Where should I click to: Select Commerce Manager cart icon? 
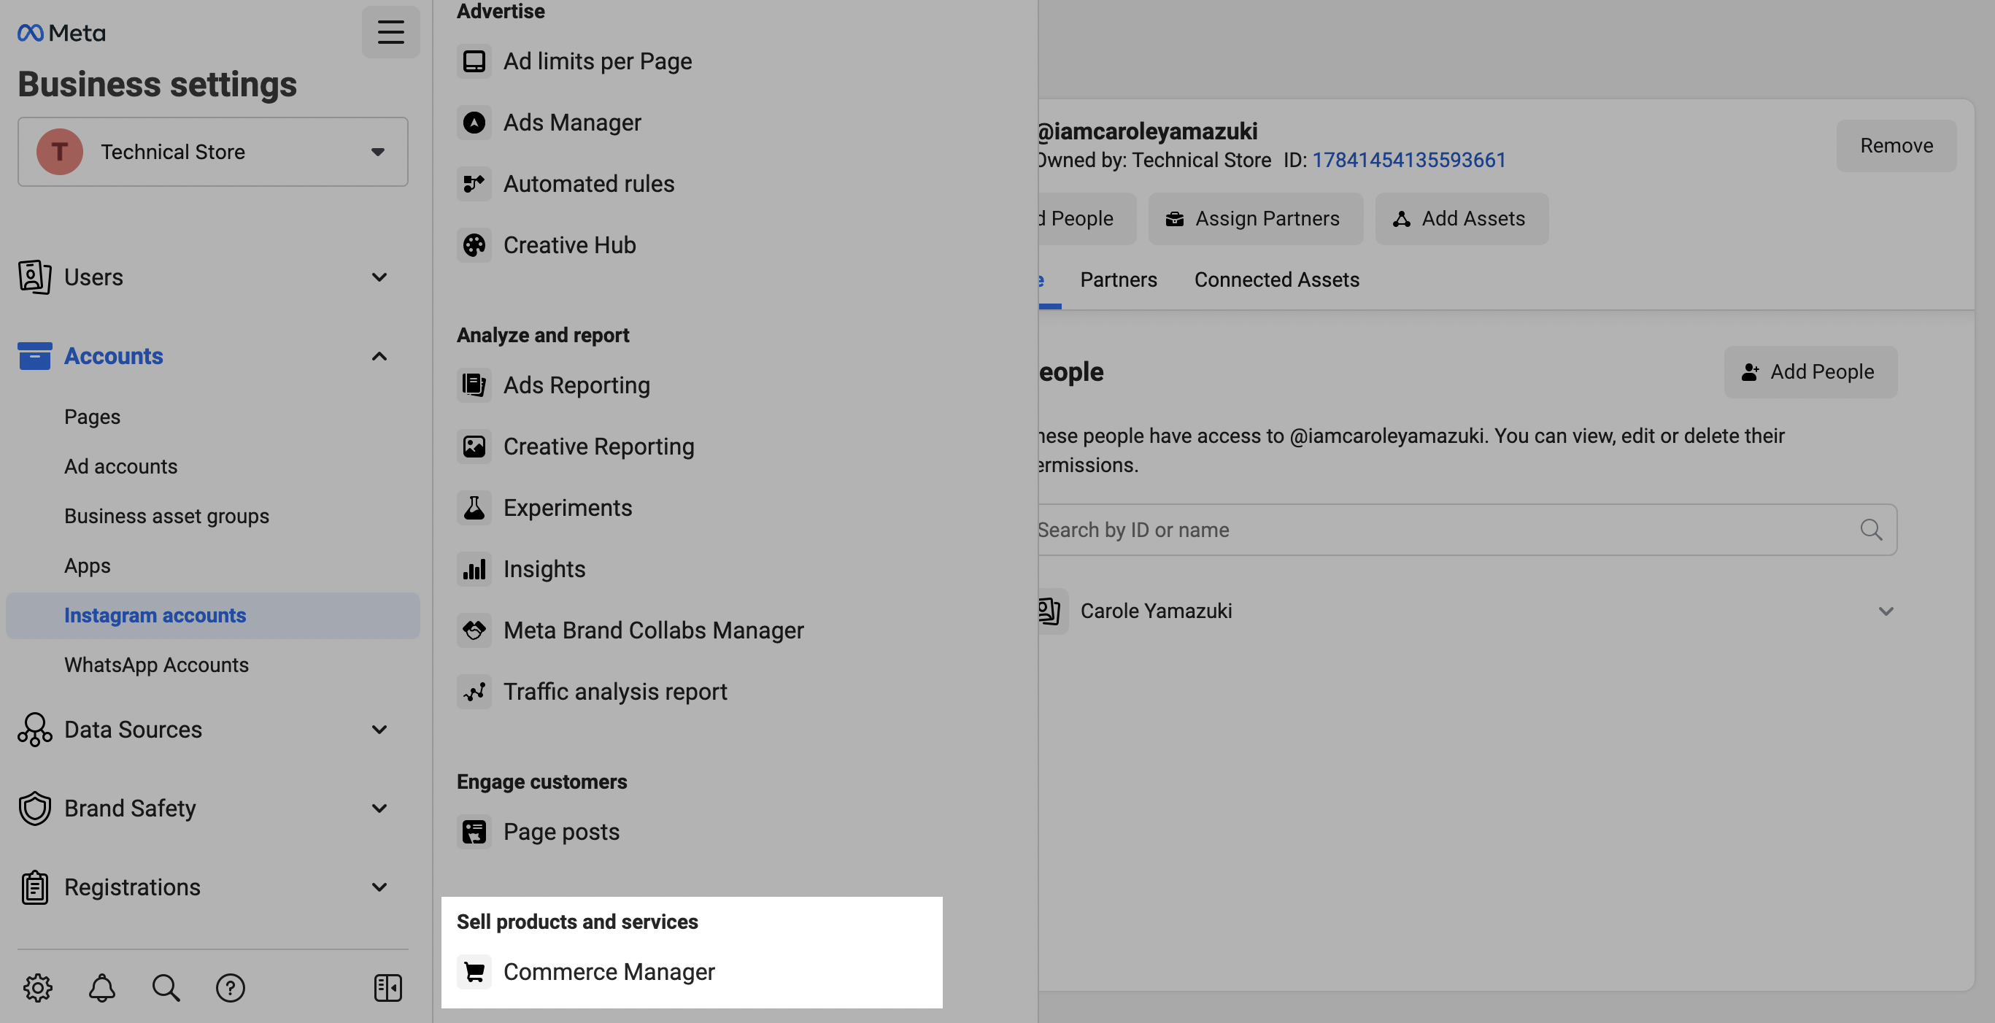[474, 972]
